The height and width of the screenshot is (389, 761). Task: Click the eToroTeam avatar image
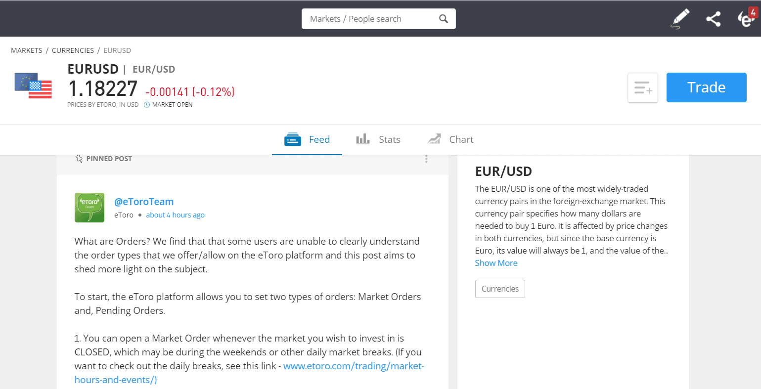90,208
